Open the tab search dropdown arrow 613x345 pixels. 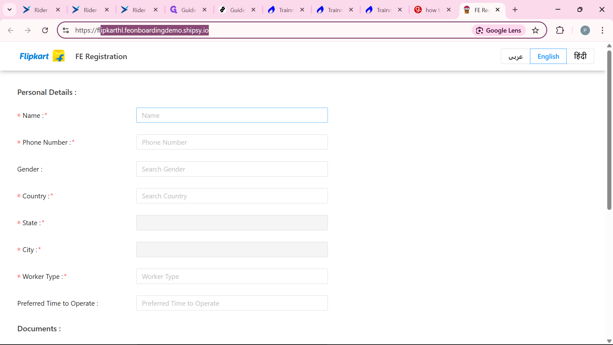click(x=10, y=10)
